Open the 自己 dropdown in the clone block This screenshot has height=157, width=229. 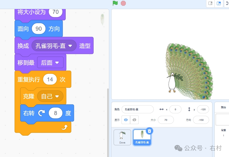(x=50, y=96)
